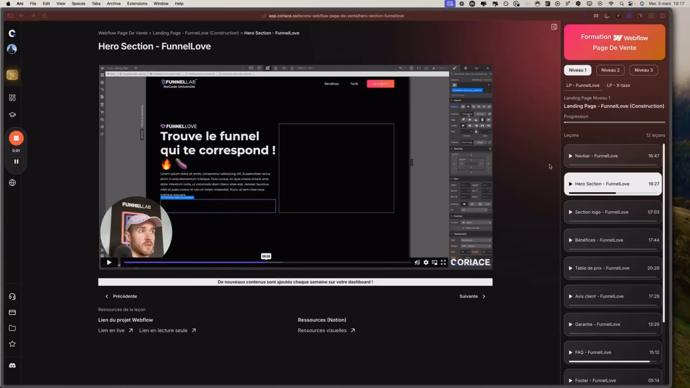Click the banner about new weekly content
The image size is (690, 388).
pyautogui.click(x=295, y=282)
